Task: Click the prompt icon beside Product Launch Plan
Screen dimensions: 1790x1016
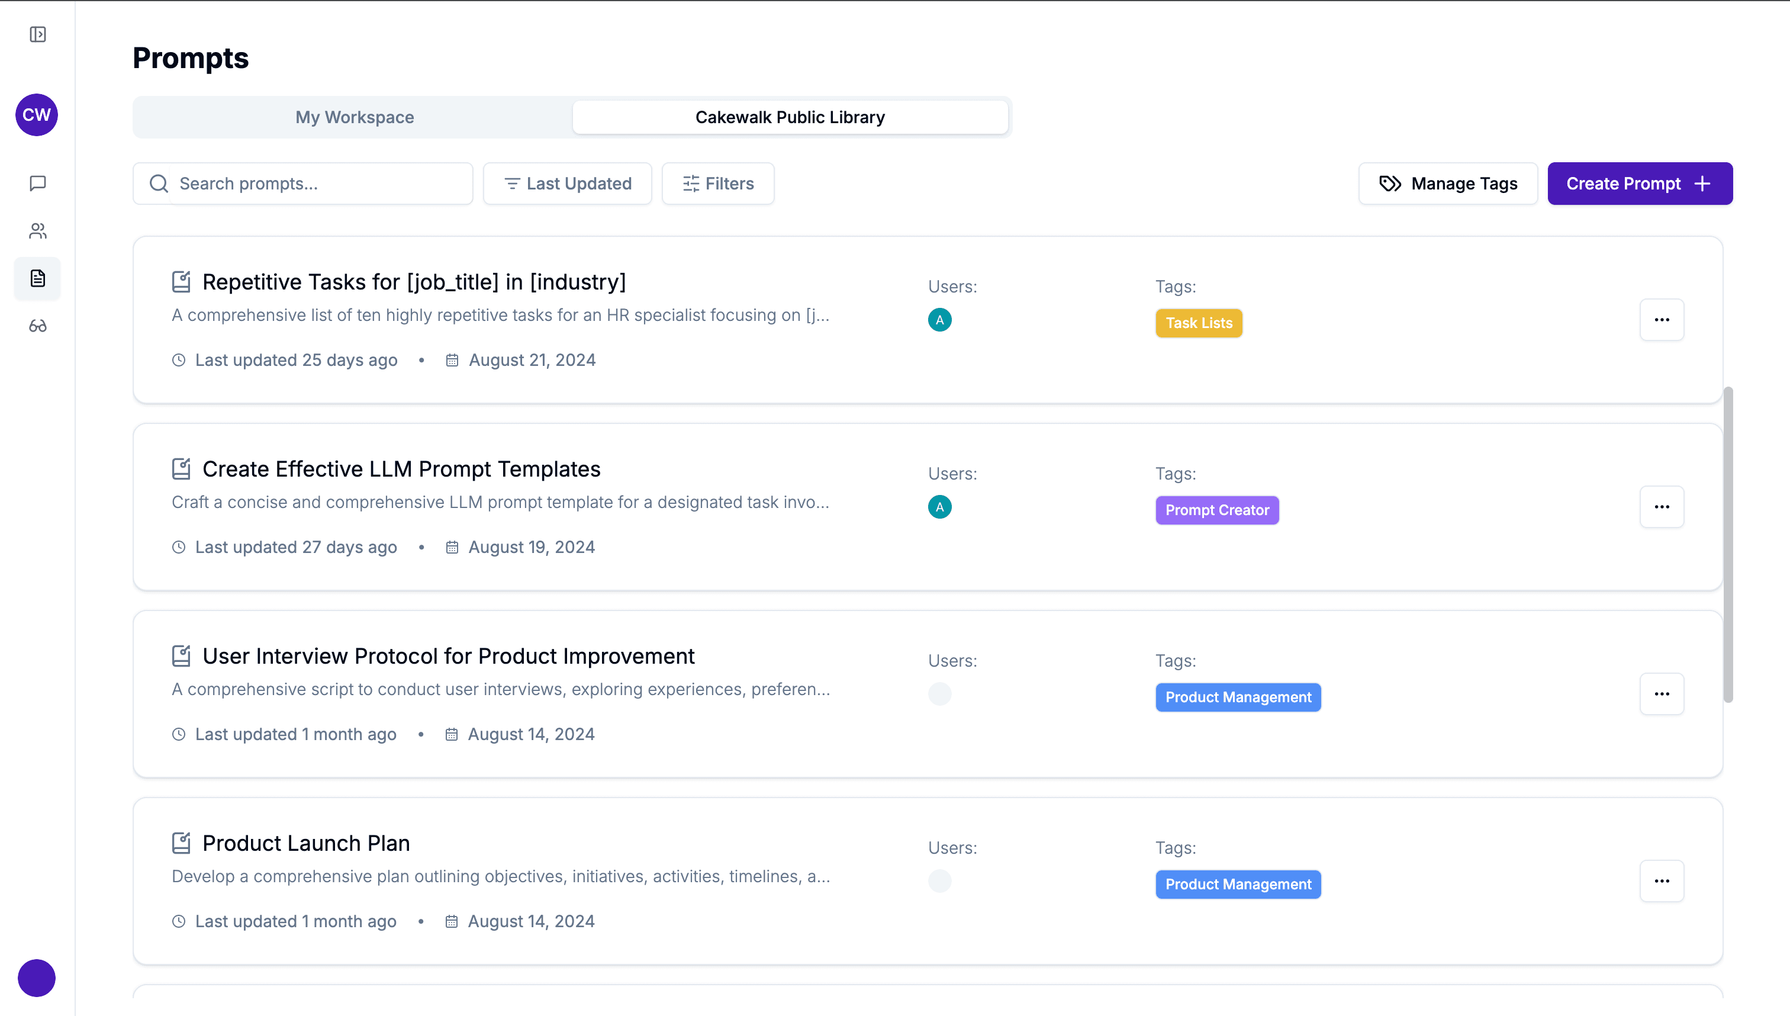Action: click(x=181, y=843)
